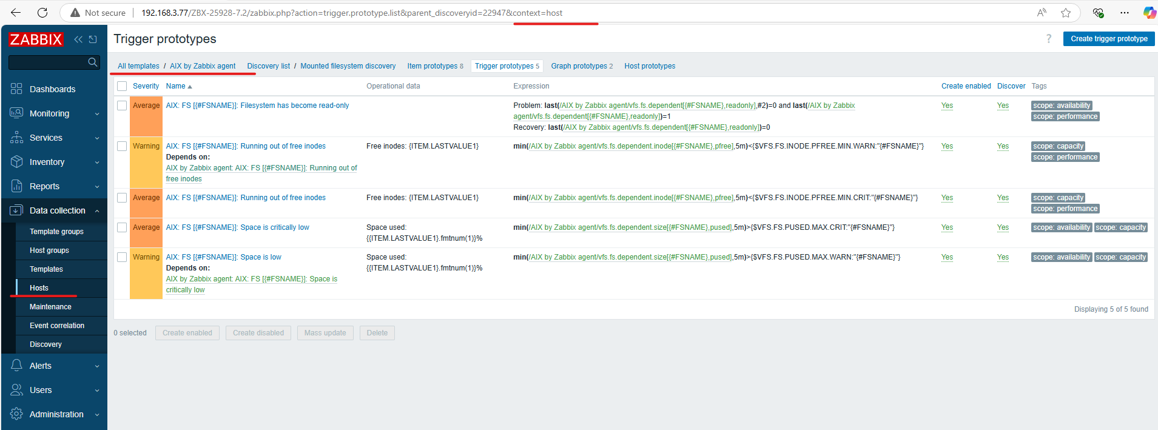
Task: Open the help question mark icon
Action: (x=1049, y=39)
